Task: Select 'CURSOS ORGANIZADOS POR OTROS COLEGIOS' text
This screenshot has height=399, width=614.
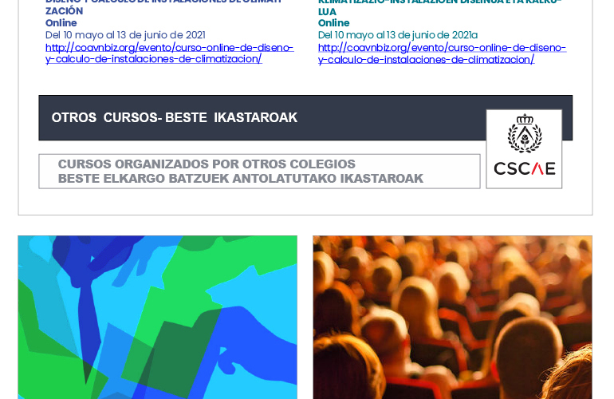Action: [x=207, y=164]
